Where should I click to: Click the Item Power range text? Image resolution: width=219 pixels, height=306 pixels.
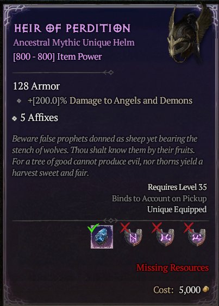click(58, 57)
